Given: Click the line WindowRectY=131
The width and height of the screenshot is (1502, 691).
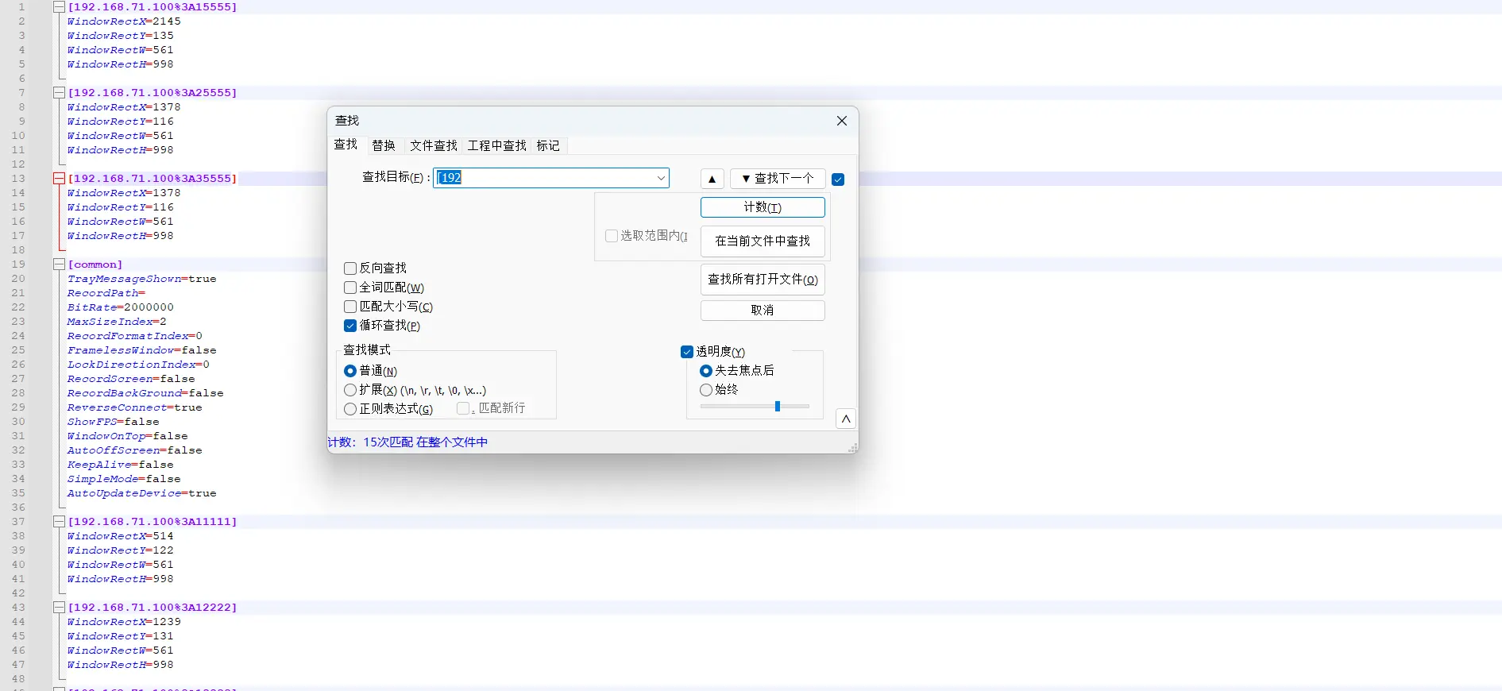Looking at the screenshot, I should pyautogui.click(x=121, y=636).
